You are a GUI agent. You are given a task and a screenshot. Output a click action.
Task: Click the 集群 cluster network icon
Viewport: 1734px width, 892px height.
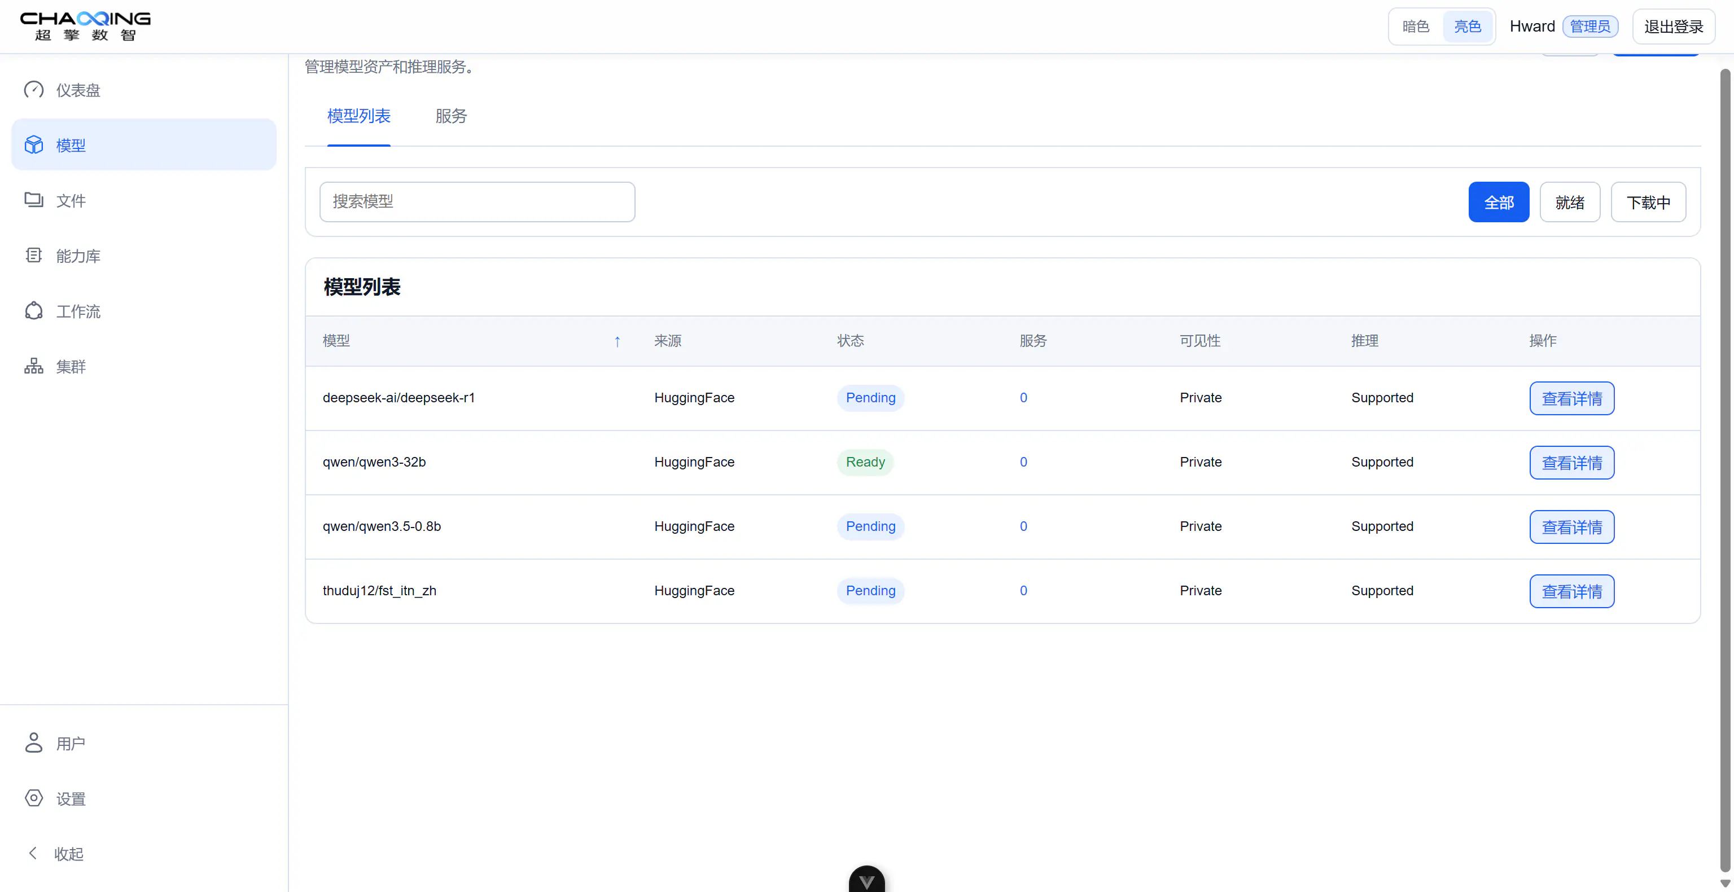tap(34, 366)
